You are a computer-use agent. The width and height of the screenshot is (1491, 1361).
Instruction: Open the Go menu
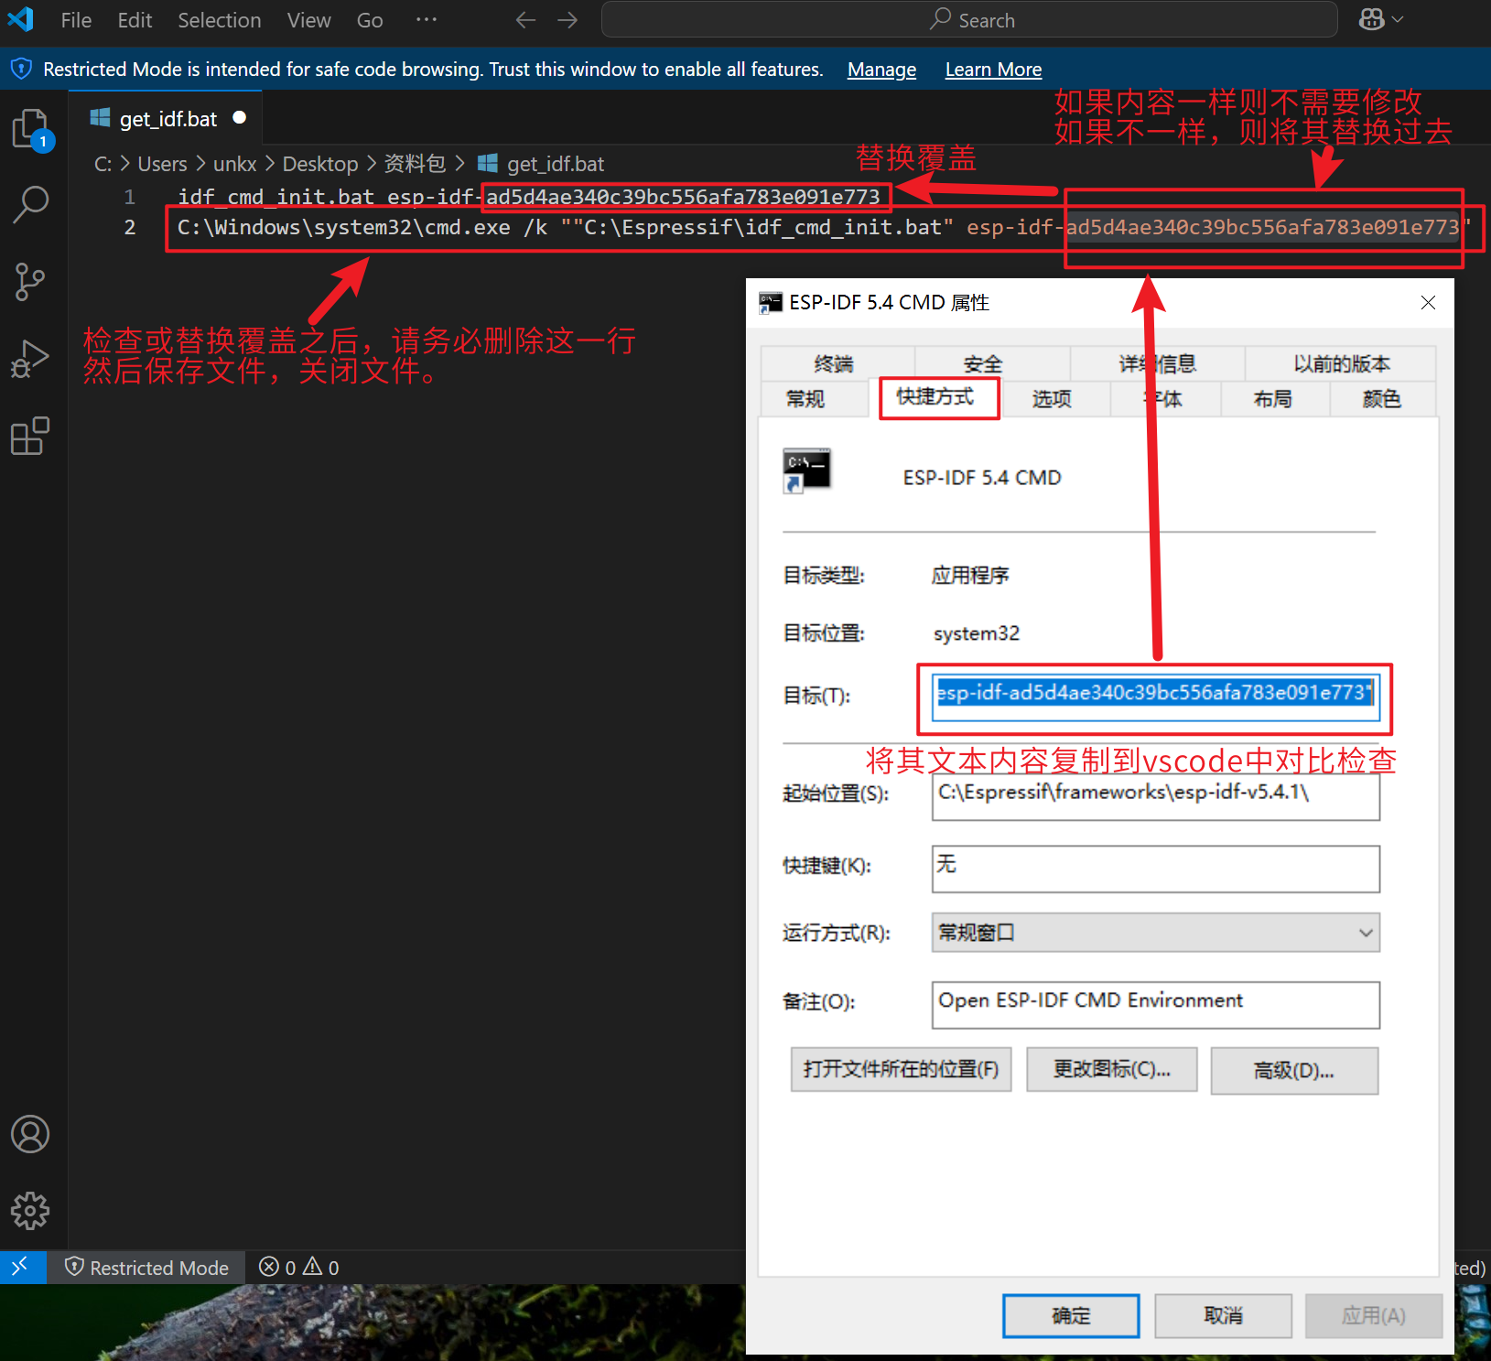(370, 20)
